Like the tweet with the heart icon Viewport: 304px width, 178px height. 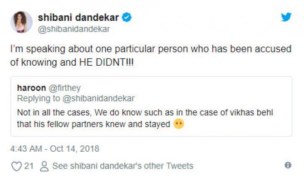(17, 166)
